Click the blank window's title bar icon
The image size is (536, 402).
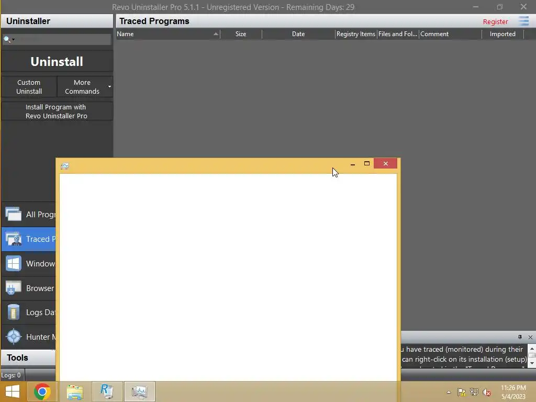click(x=65, y=166)
